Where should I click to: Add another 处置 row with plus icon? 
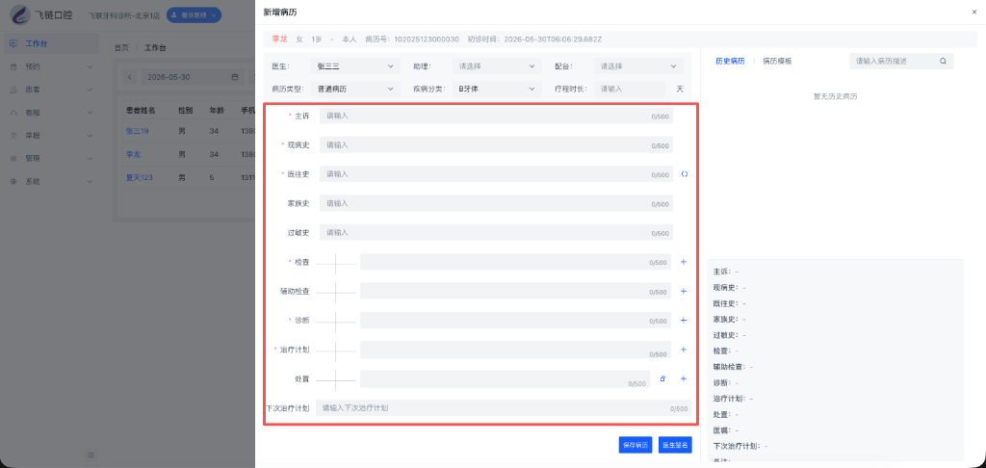click(684, 378)
